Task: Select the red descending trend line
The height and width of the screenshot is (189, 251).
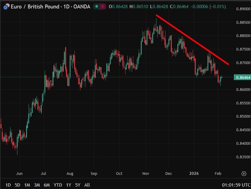Action: pos(192,40)
